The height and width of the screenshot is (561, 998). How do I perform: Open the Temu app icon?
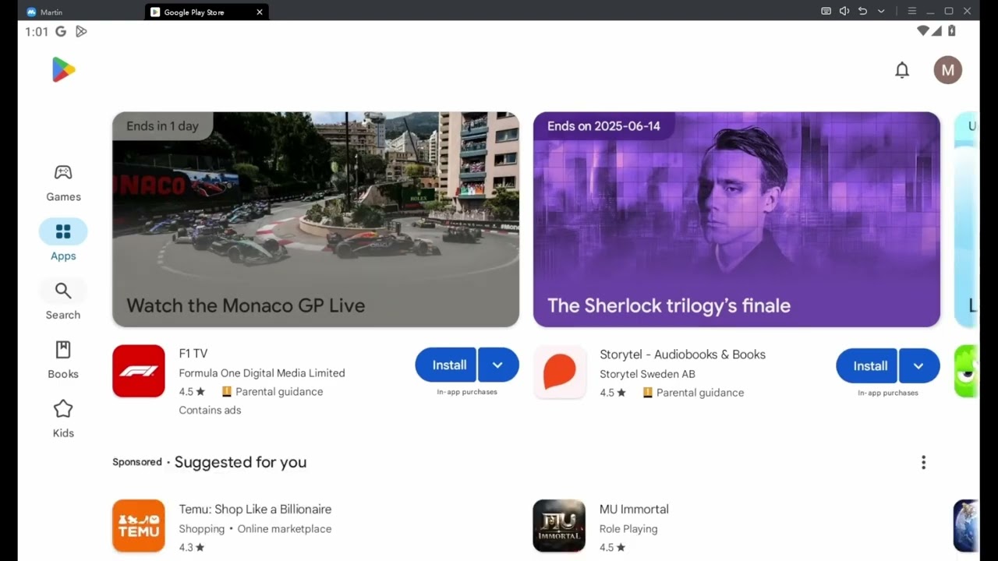click(139, 526)
